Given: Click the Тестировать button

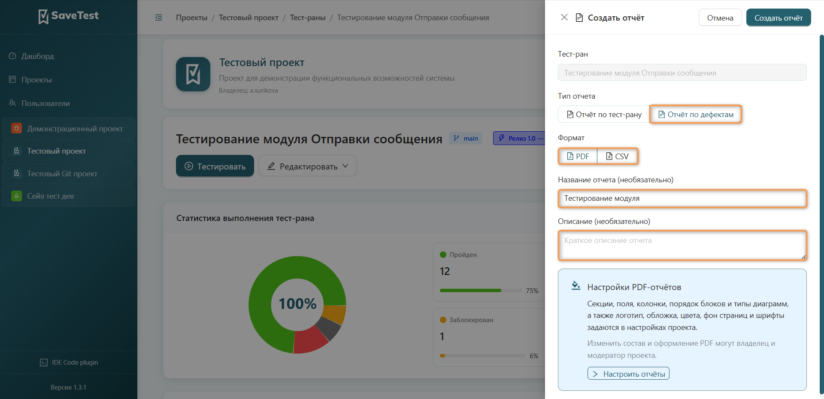Looking at the screenshot, I should [215, 166].
